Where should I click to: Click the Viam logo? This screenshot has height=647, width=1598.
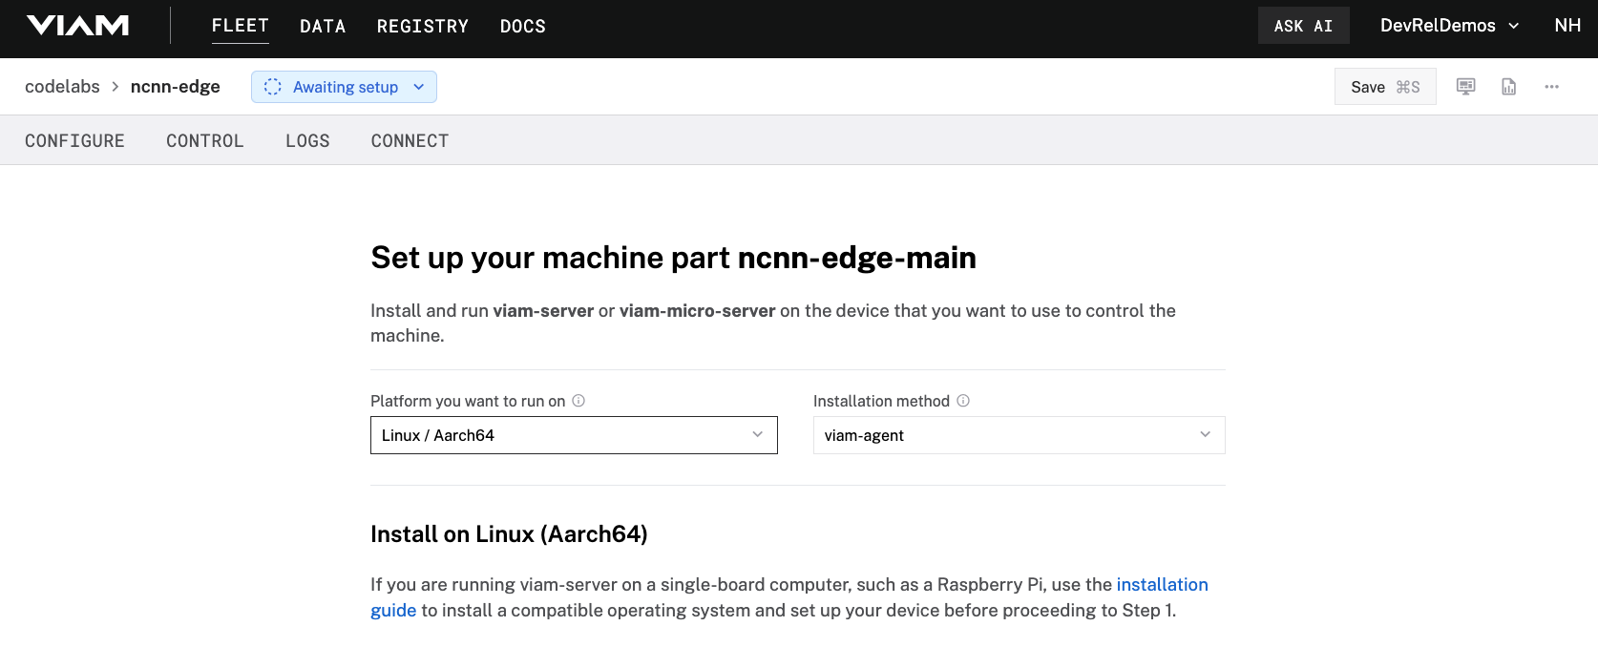click(78, 26)
